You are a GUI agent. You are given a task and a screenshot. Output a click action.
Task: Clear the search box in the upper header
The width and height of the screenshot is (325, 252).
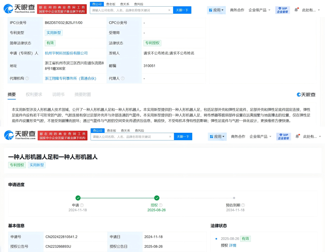click(169, 10)
